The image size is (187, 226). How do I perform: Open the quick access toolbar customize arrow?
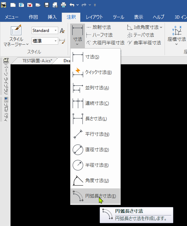(x=95, y=5)
